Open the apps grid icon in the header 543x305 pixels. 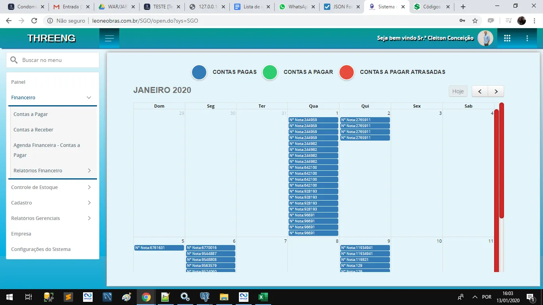(x=507, y=38)
